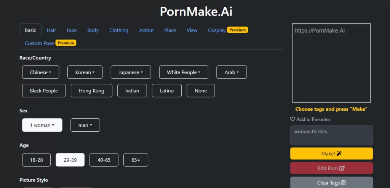Viewport: 390px width, 188px height.
Task: Select the 40-65 age option
Action: pos(104,160)
